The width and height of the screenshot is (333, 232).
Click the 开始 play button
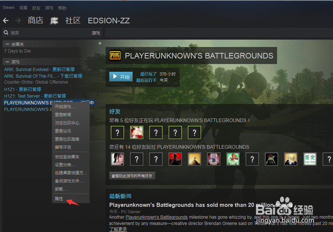pos(121,77)
